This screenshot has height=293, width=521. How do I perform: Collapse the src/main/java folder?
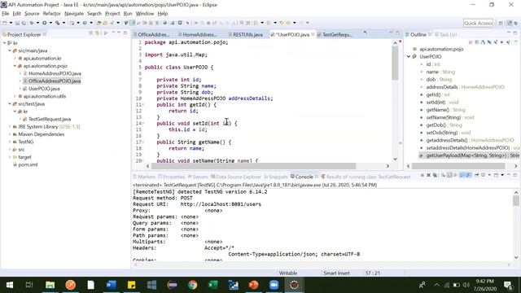click(x=10, y=50)
